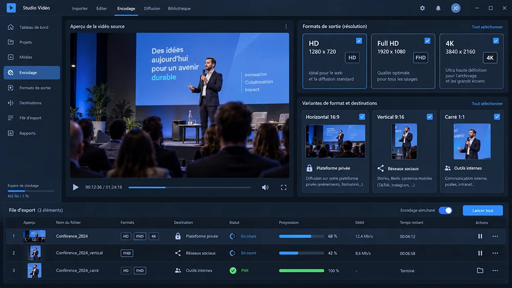This screenshot has height=288, width=512.
Task: Click the Nom du fichier column header
Action: pyautogui.click(x=68, y=223)
